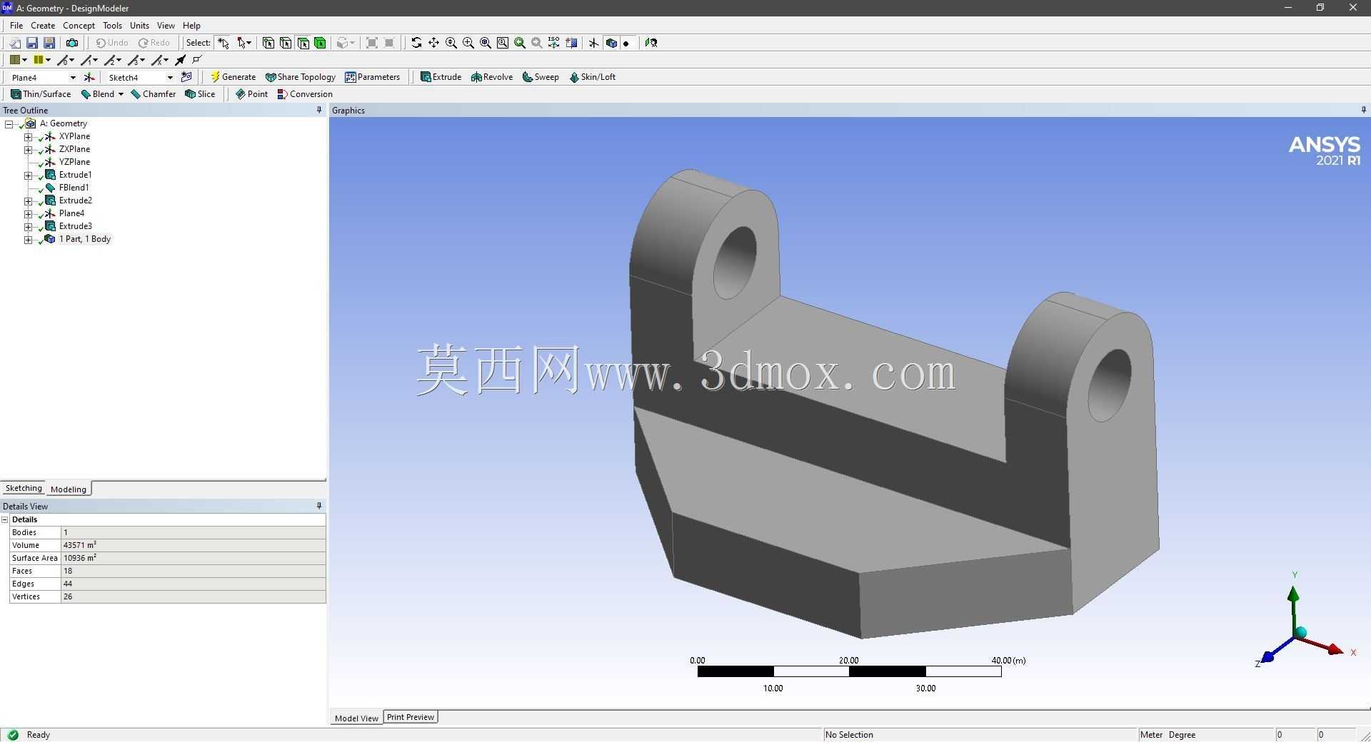Click the New Sketch icon beside Sketch4

point(186,77)
